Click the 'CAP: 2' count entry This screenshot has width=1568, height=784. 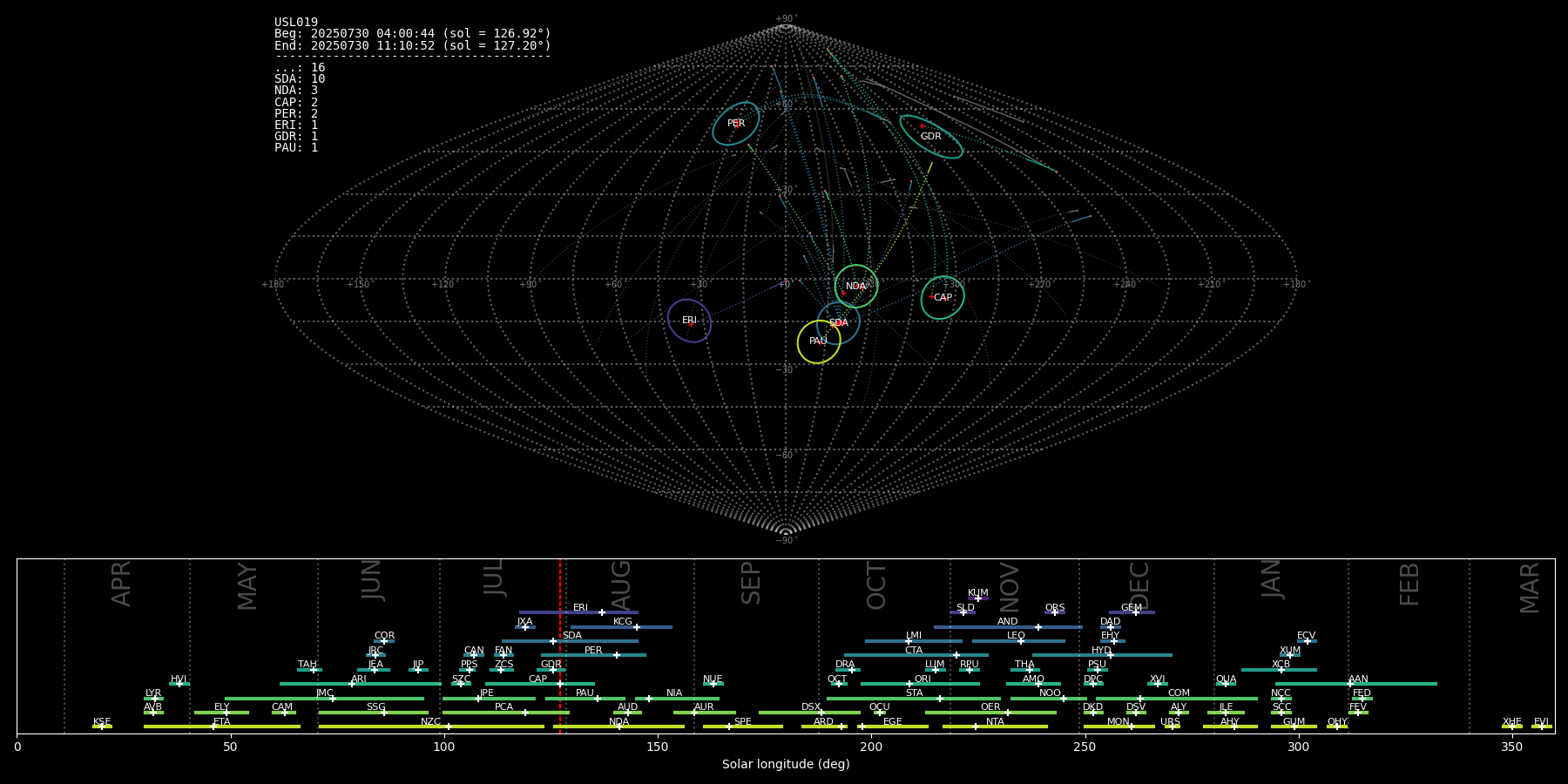296,102
